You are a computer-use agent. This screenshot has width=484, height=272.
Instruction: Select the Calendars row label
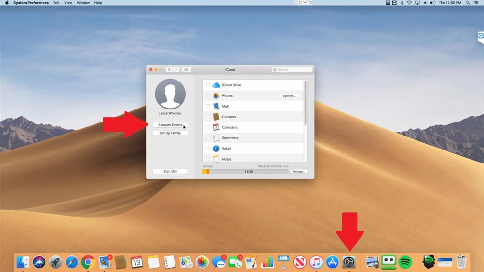click(x=229, y=127)
